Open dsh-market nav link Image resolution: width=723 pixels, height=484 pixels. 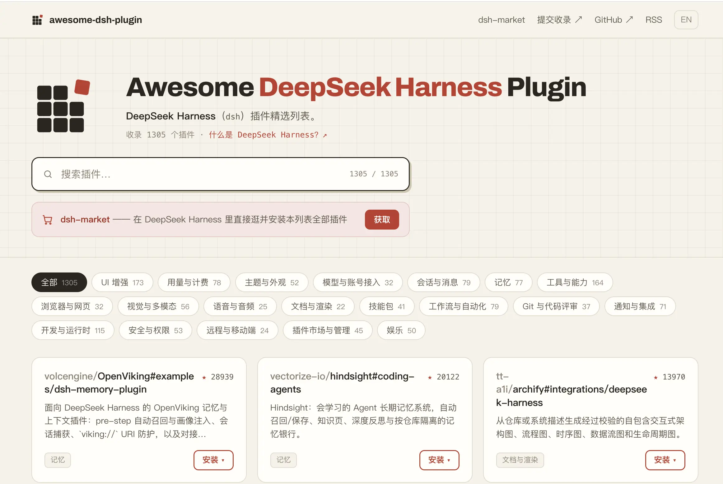point(501,20)
